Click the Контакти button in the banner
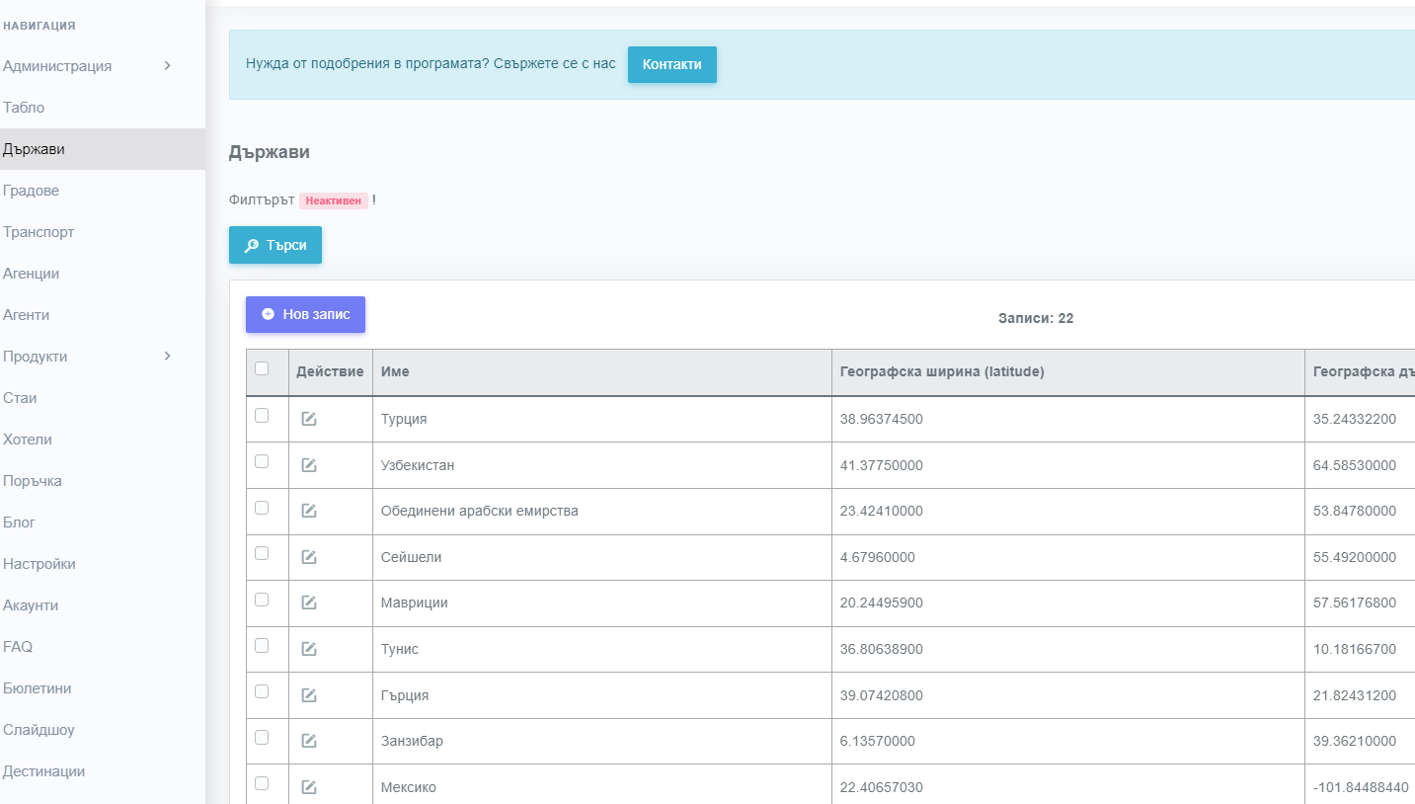The image size is (1415, 804). coord(671,64)
